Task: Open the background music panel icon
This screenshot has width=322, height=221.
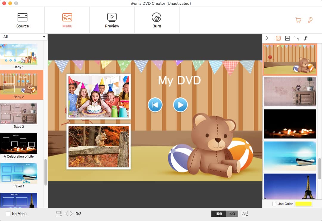Action: (306, 38)
